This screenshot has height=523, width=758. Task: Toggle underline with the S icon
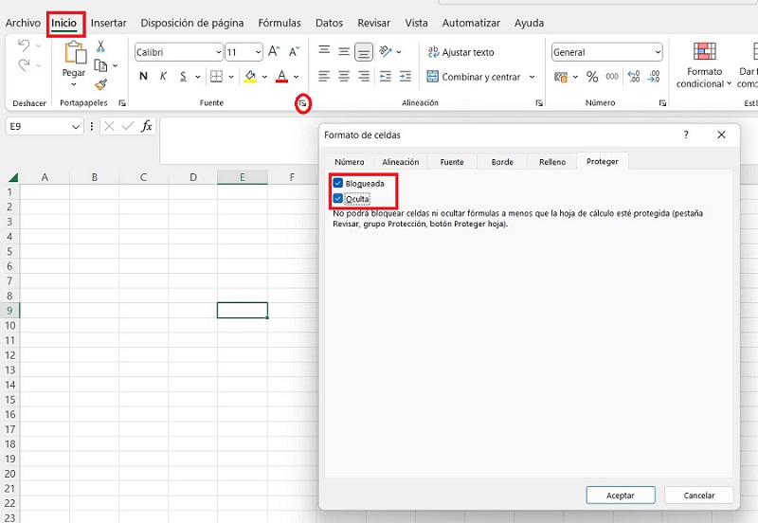[183, 77]
